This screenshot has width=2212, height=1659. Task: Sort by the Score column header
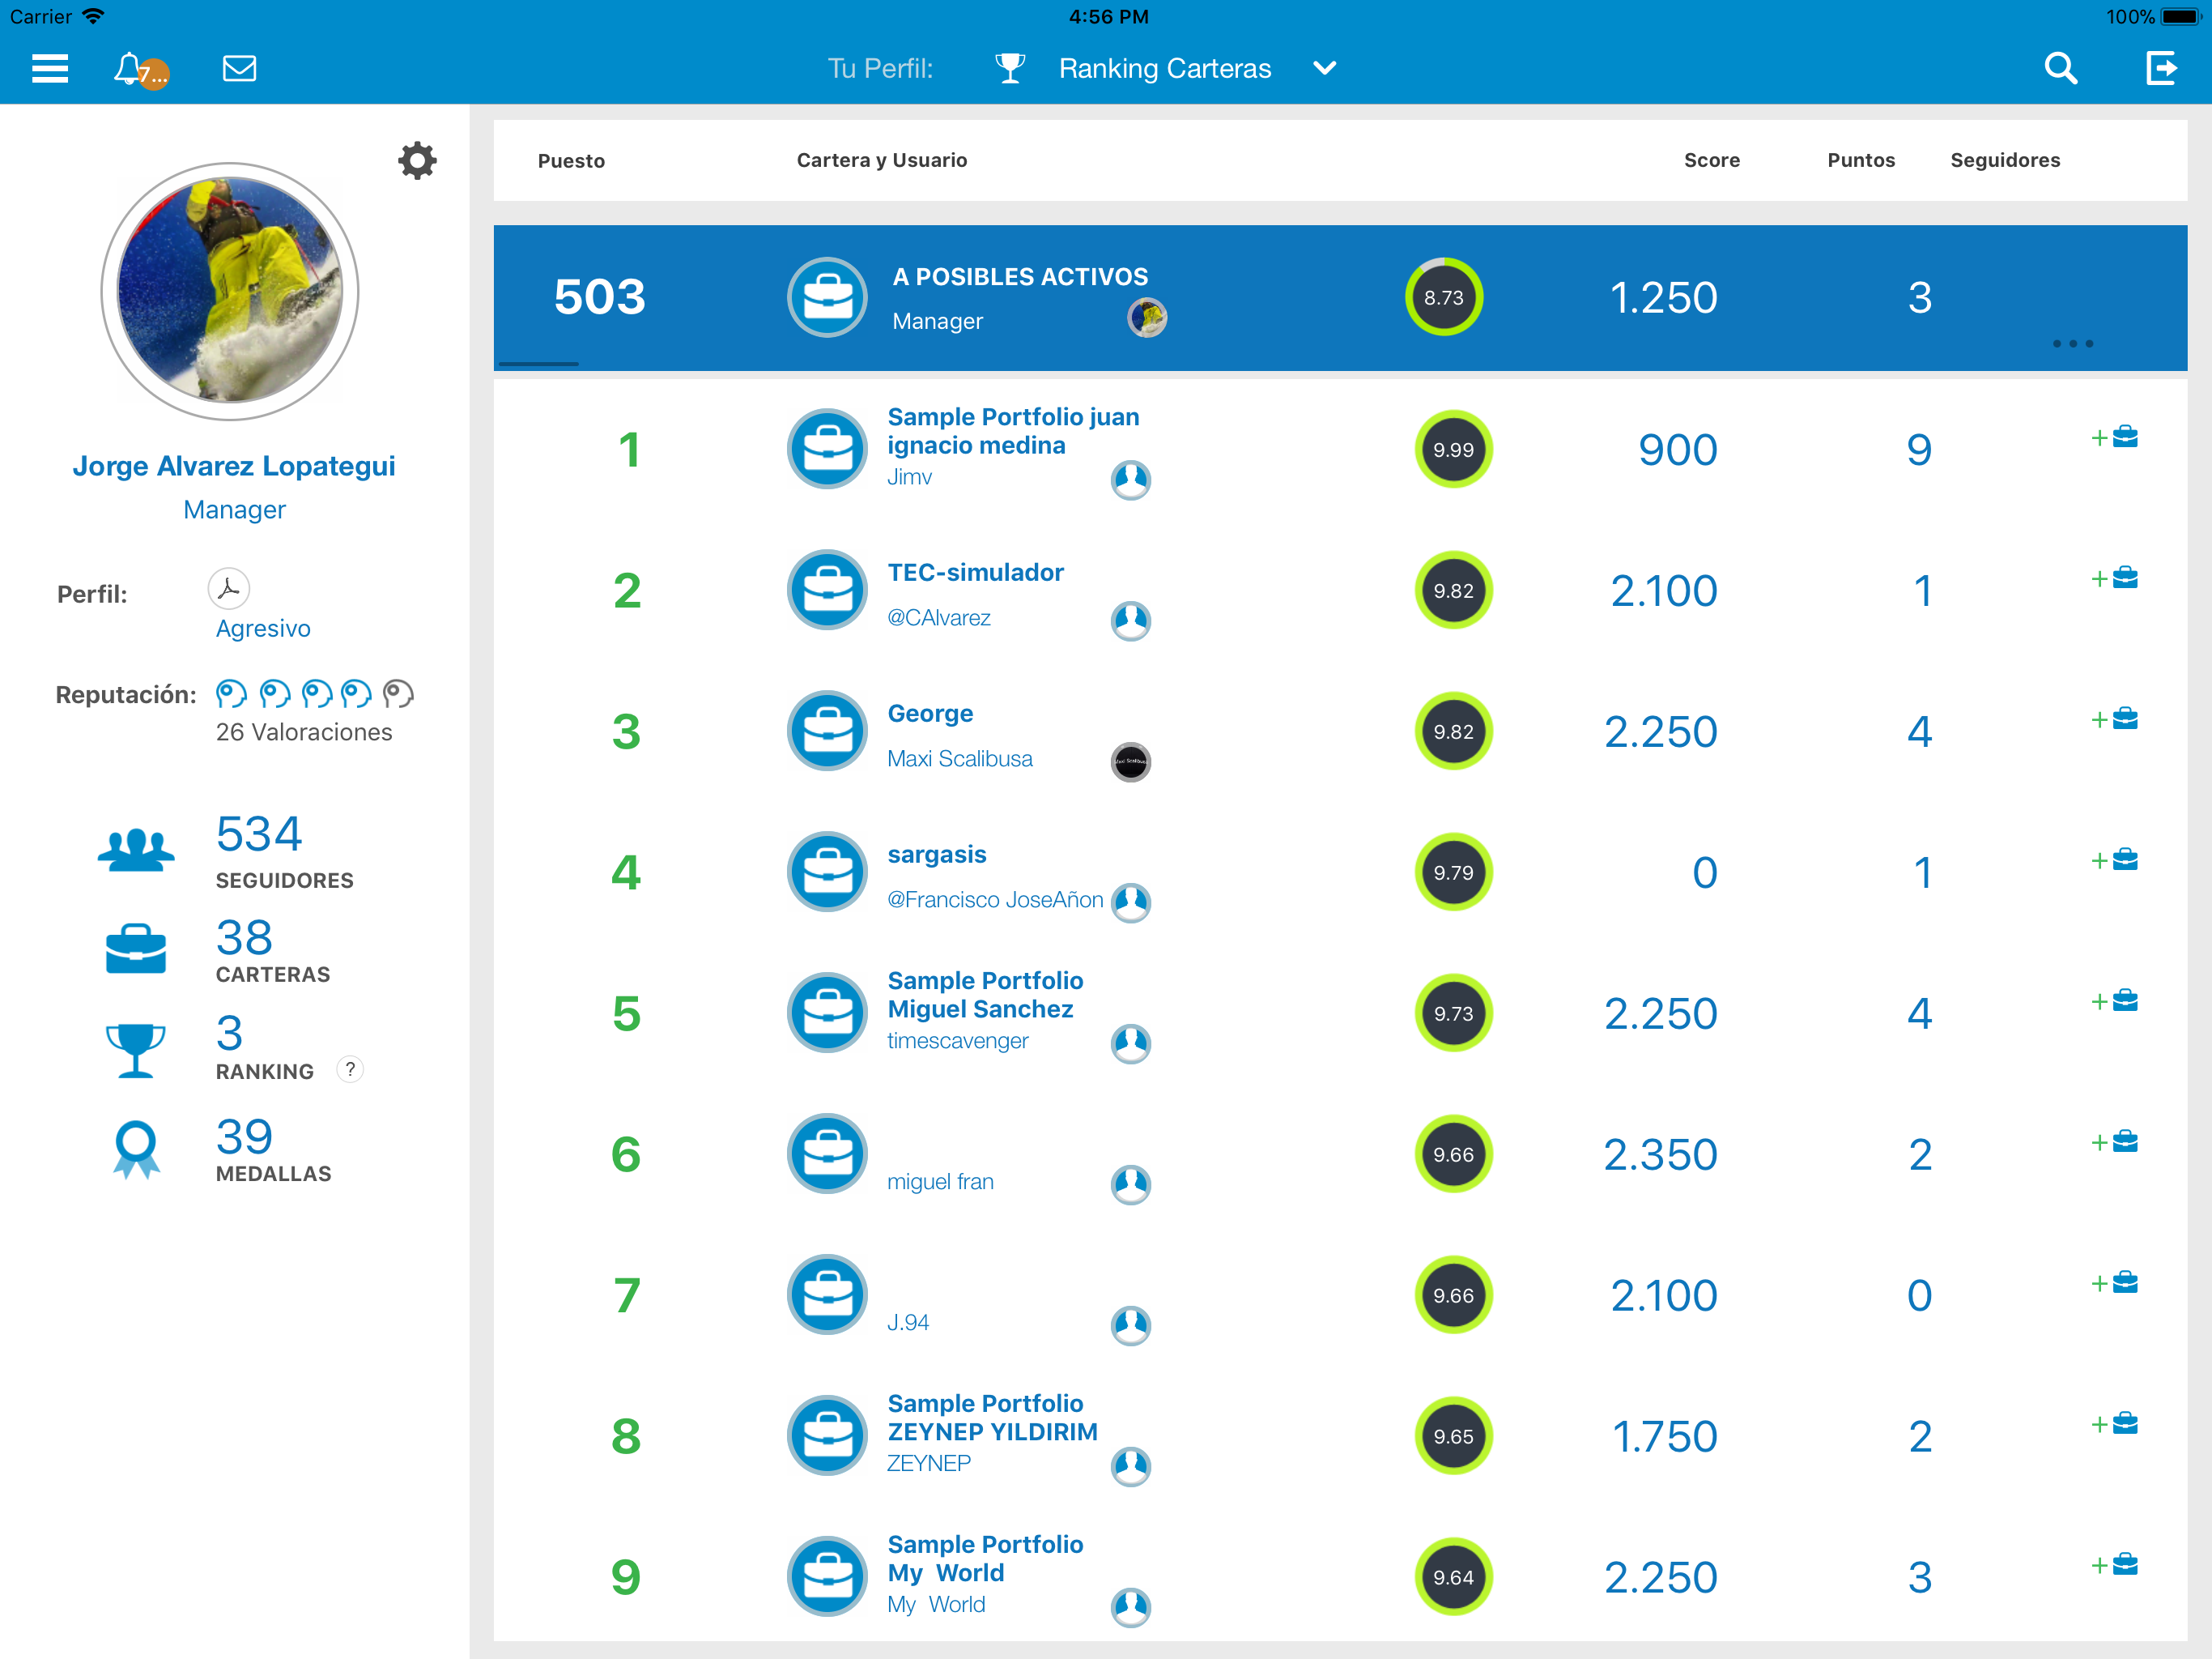1711,160
